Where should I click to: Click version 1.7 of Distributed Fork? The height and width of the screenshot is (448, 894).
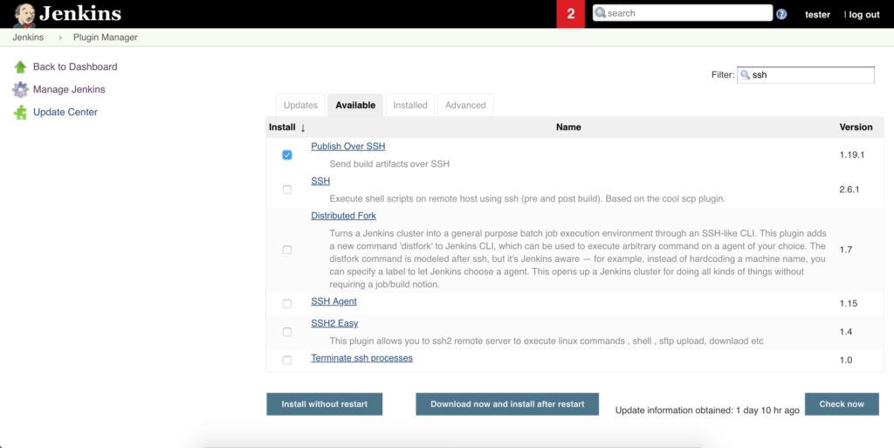[x=845, y=250]
